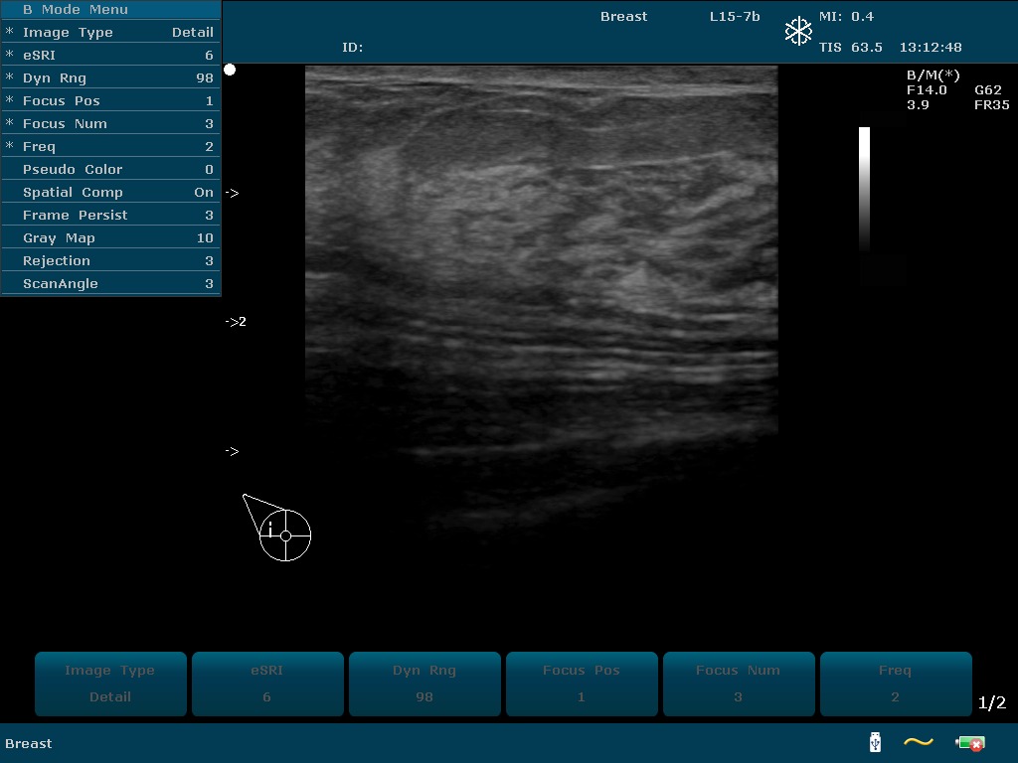Select the Image Type Detail menu row
The height and width of the screenshot is (763, 1018).
pos(110,33)
